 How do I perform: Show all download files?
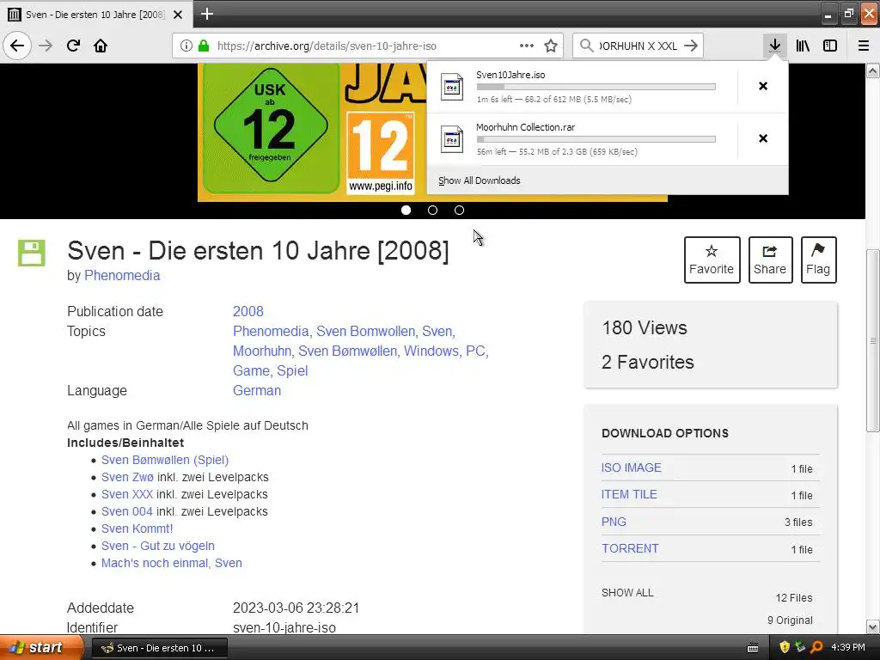click(x=627, y=593)
